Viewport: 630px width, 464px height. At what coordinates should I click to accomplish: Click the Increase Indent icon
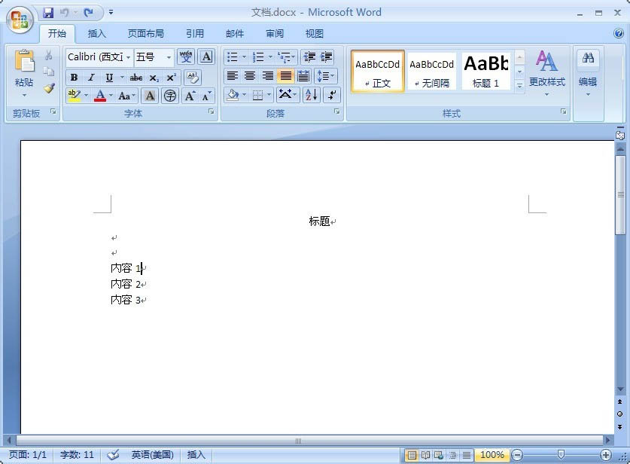327,57
